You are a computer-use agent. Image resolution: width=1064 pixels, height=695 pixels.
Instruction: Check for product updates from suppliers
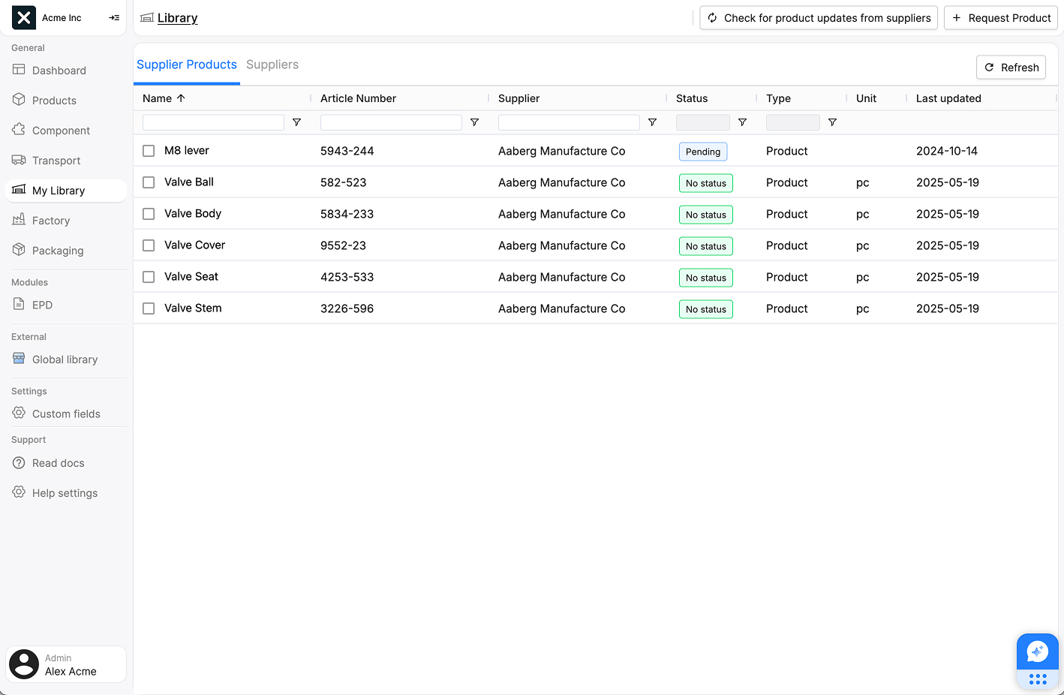click(x=818, y=18)
